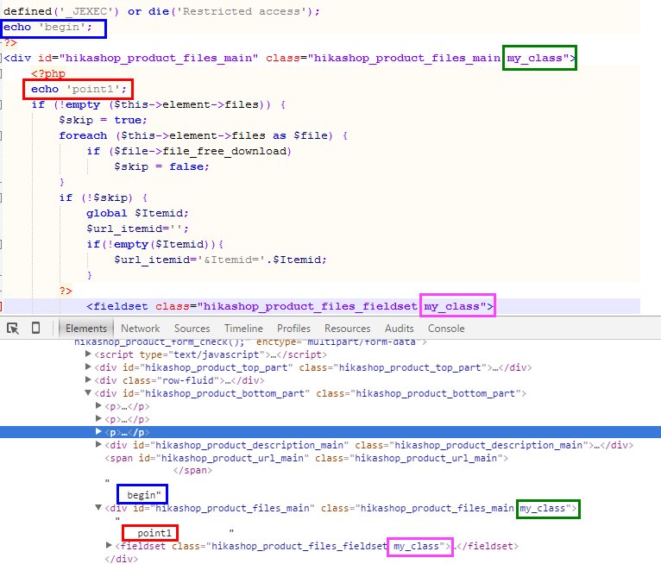Open the Profiles tab

293,329
